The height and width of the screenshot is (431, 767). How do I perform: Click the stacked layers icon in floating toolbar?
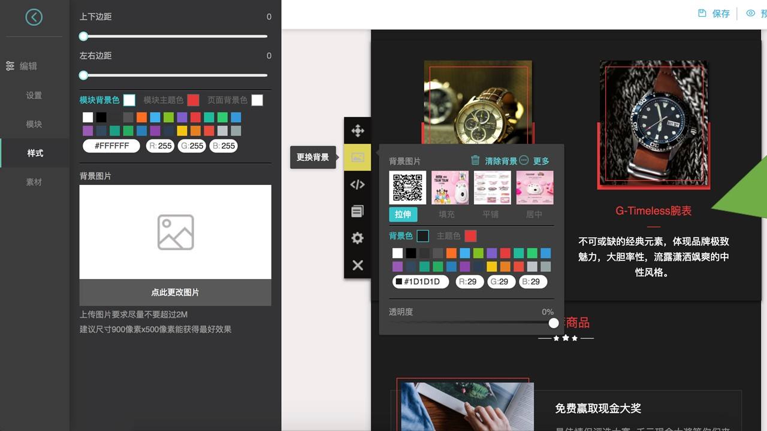[357, 211]
